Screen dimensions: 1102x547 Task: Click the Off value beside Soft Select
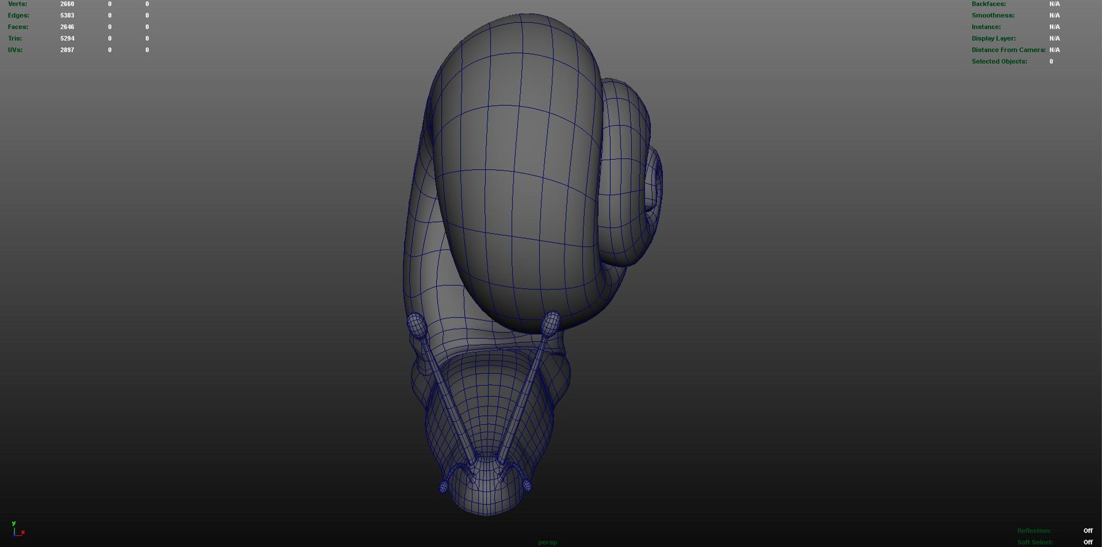point(1088,542)
